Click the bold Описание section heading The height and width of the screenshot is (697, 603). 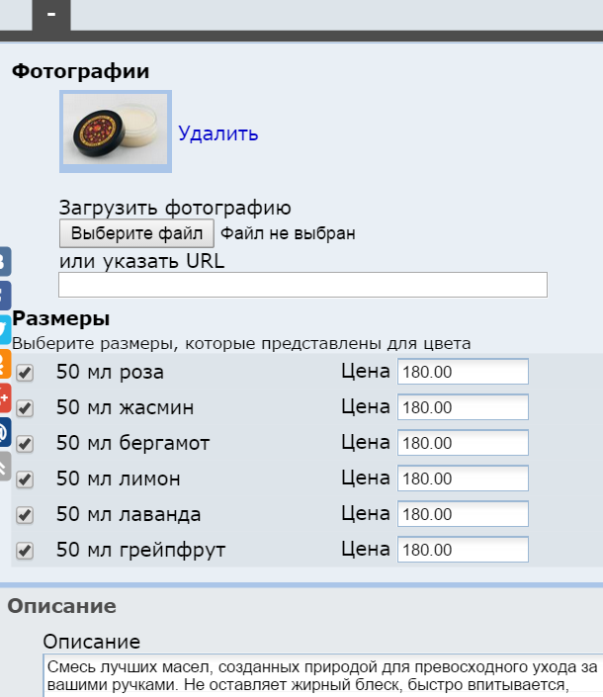(61, 606)
